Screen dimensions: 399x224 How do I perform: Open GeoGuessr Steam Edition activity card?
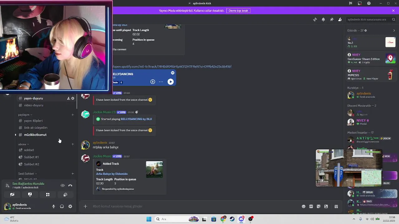click(x=372, y=58)
